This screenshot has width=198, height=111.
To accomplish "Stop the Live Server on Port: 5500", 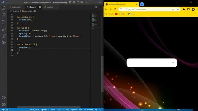I will coord(77,110).
